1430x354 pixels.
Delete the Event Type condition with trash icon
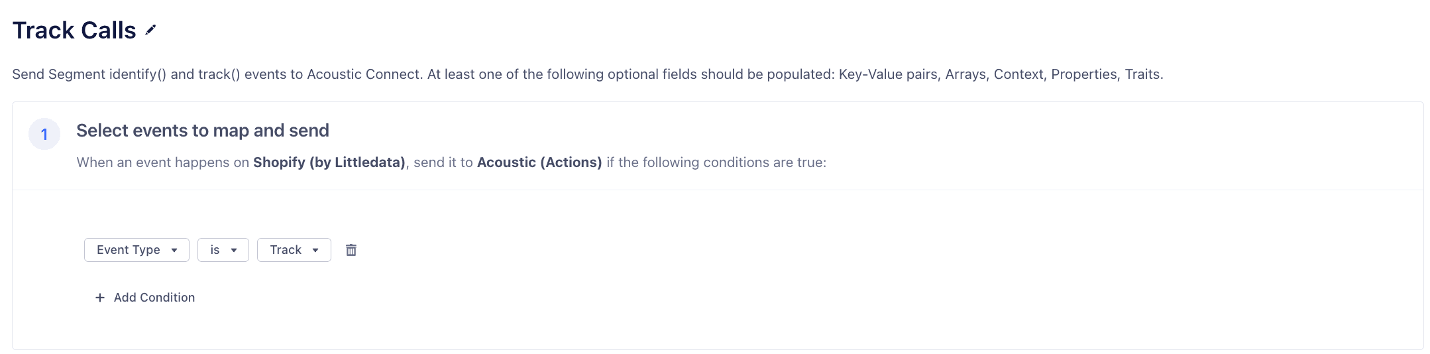pyautogui.click(x=351, y=250)
